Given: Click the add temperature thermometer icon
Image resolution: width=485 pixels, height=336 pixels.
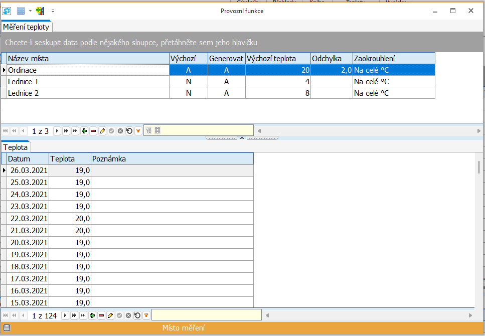Looking at the screenshot, I should [40, 11].
